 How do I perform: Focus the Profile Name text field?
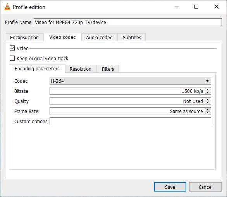[128, 22]
